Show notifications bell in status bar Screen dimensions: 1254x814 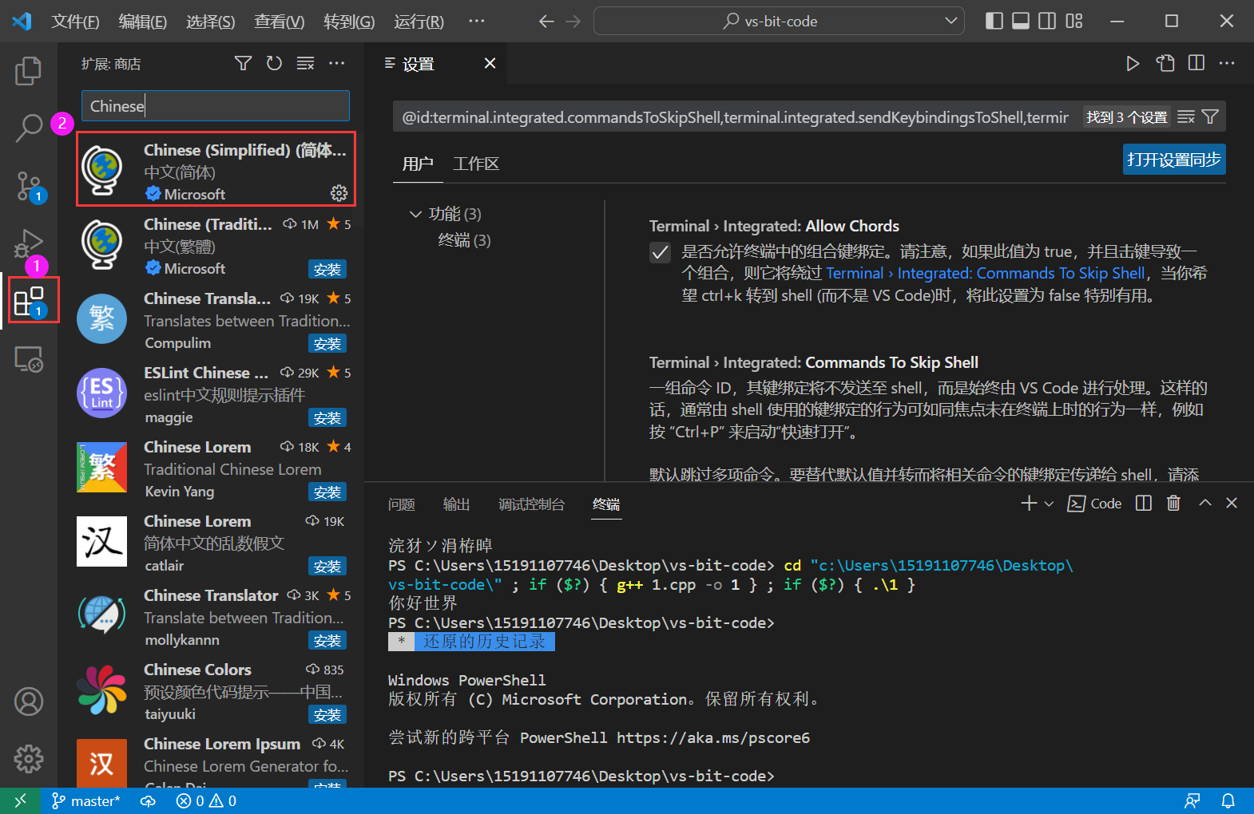[x=1228, y=800]
